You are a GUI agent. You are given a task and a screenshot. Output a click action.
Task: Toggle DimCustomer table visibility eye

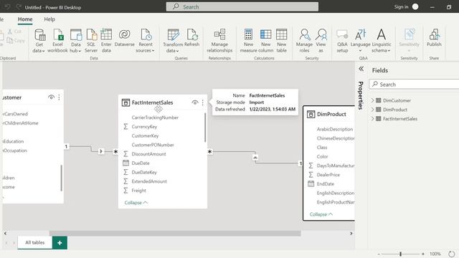51,97
